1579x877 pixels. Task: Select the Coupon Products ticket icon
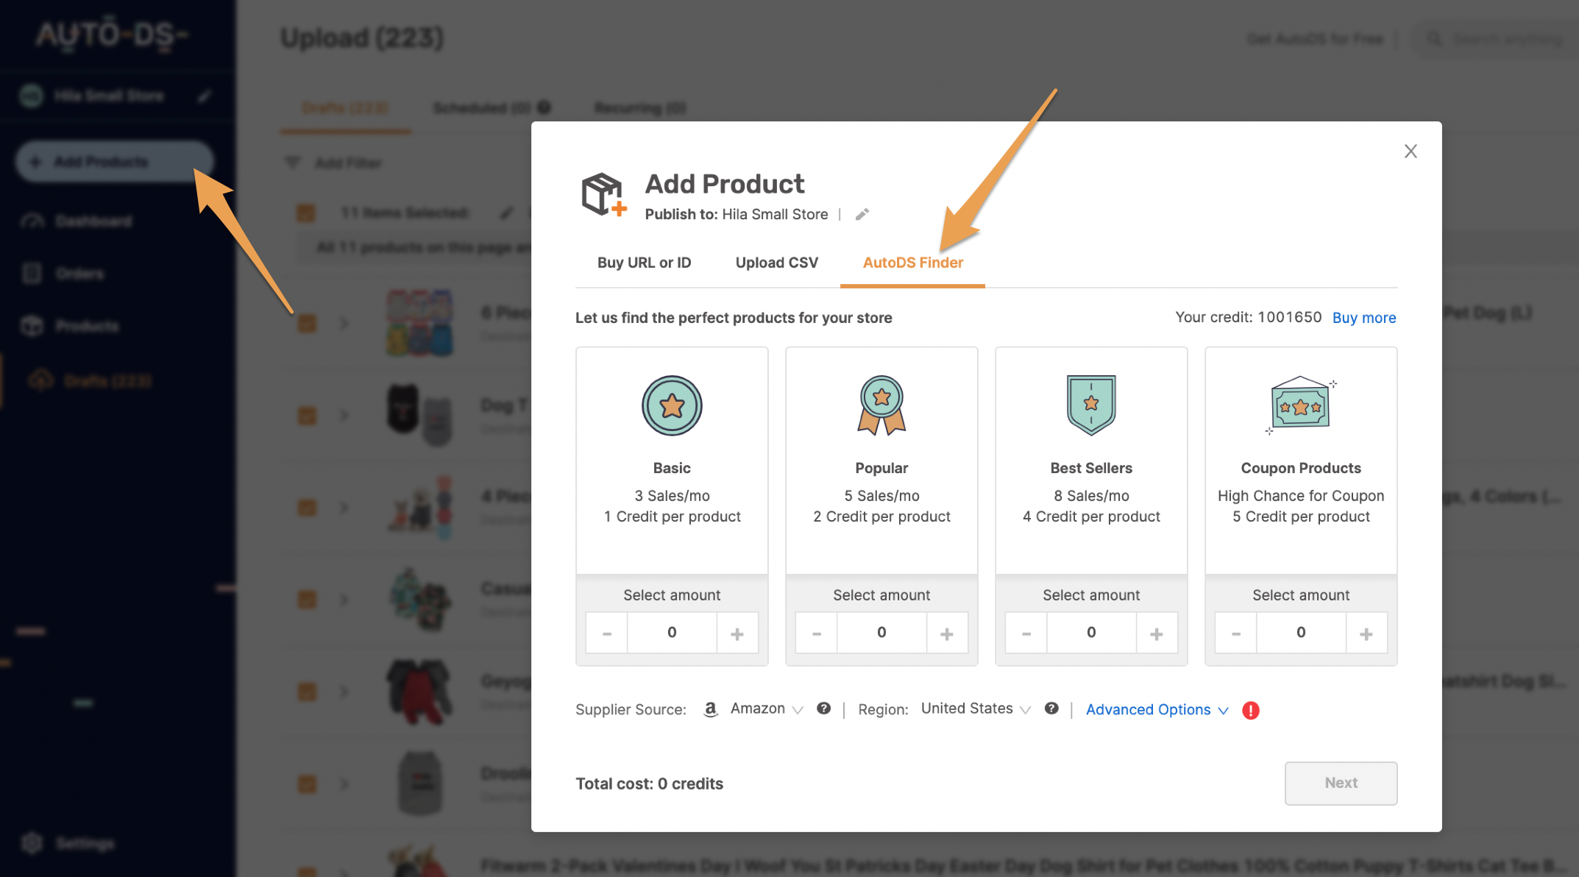tap(1301, 406)
